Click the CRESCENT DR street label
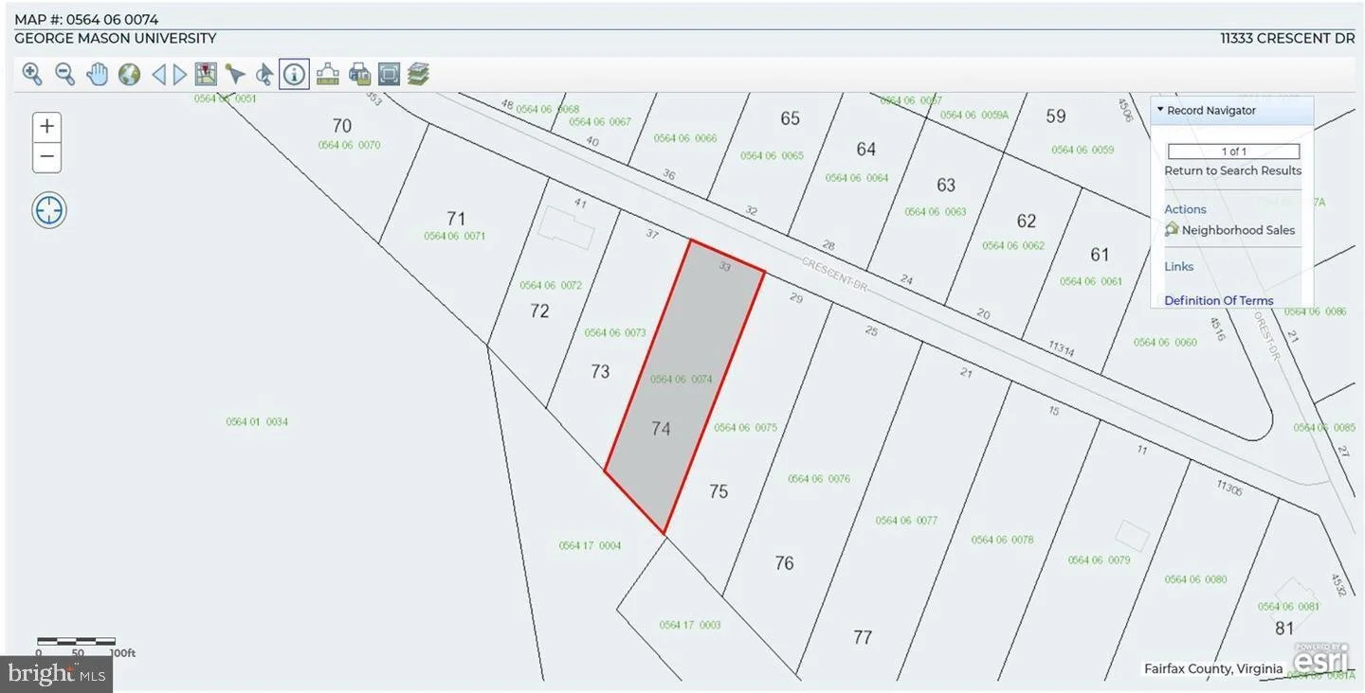 835,274
